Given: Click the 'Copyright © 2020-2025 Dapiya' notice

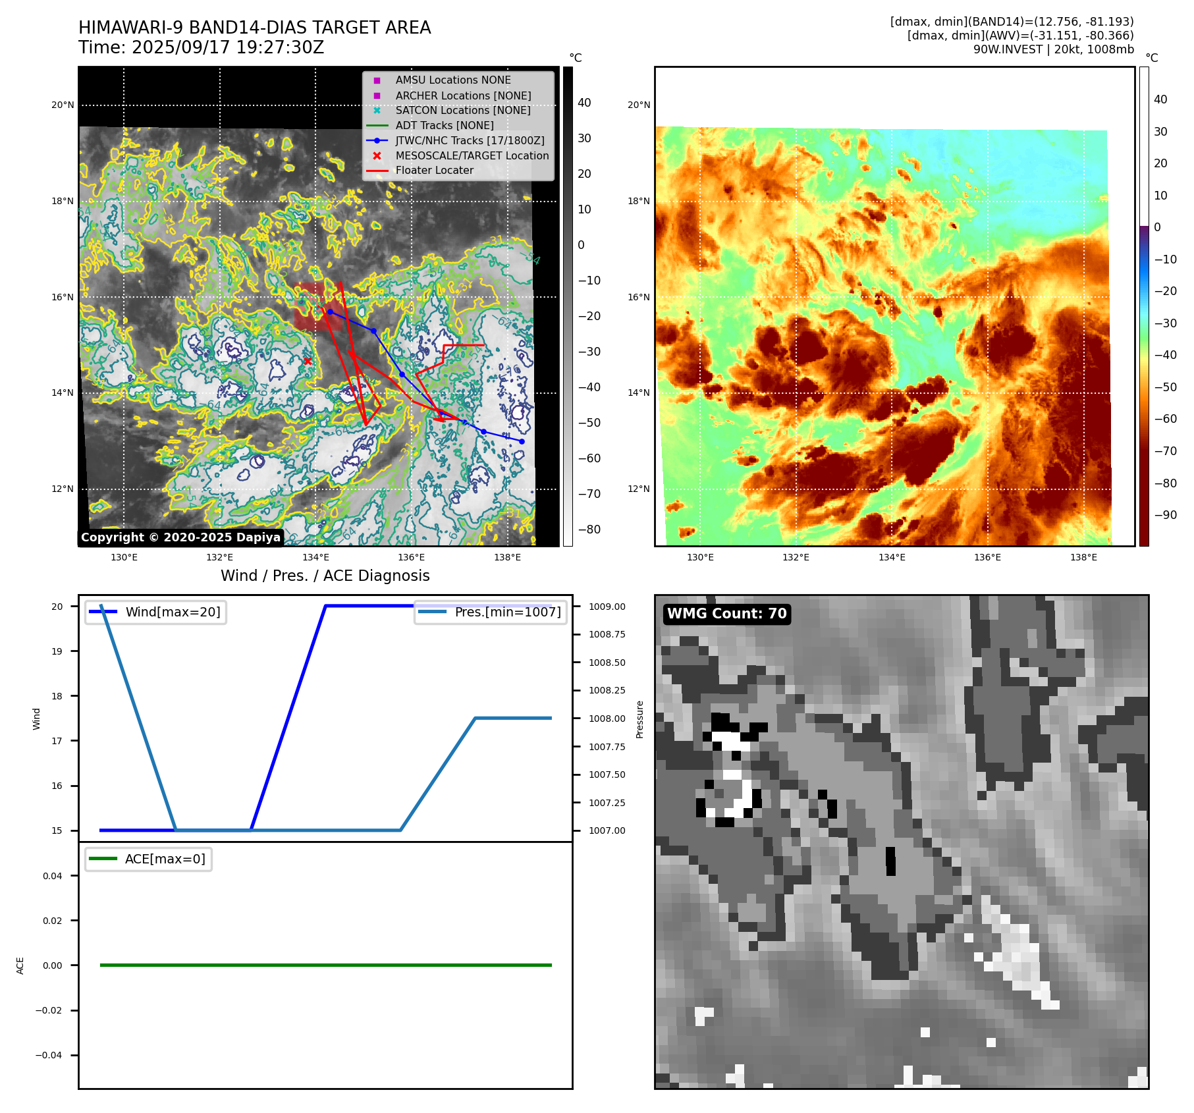Looking at the screenshot, I should click(181, 537).
